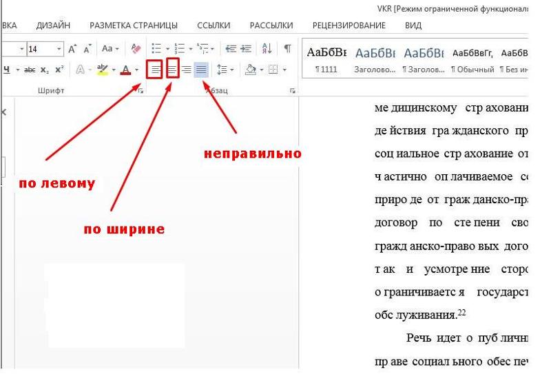Switch to the РАЗМЕТКА СТРАНИЦЫ tab
The height and width of the screenshot is (374, 551).
click(134, 25)
